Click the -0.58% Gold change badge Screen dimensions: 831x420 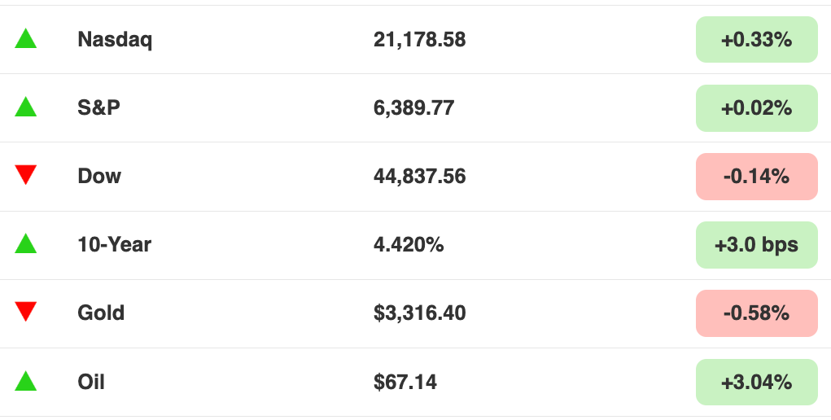click(x=757, y=313)
